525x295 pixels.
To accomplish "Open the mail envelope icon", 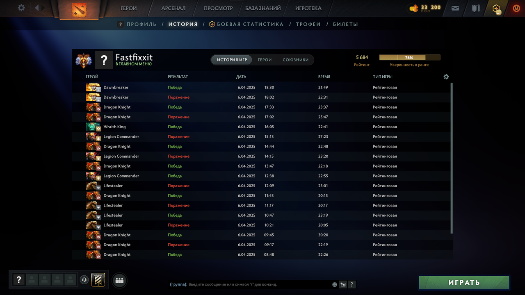I will coord(455,8).
